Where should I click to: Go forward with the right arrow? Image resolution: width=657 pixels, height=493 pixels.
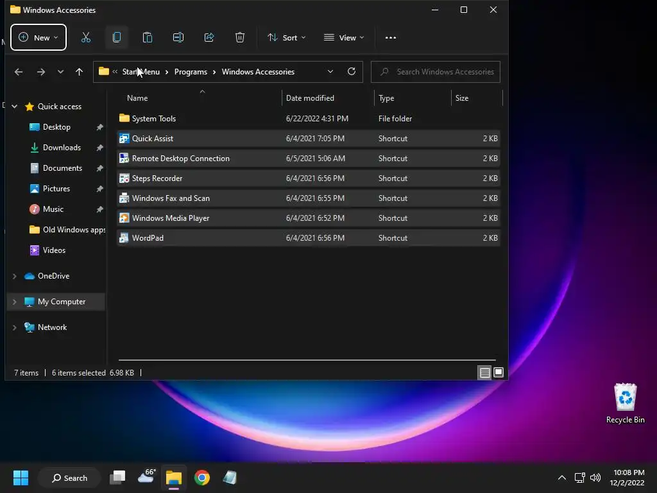(x=40, y=72)
